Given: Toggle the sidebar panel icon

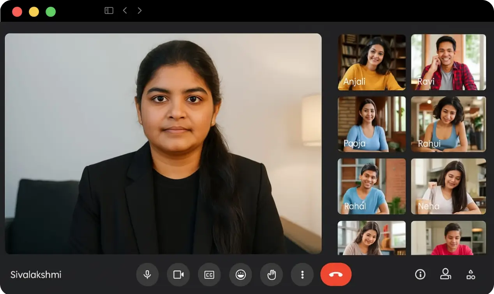Looking at the screenshot, I should [x=109, y=11].
